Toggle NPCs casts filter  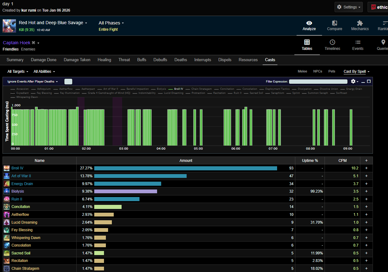pos(318,72)
